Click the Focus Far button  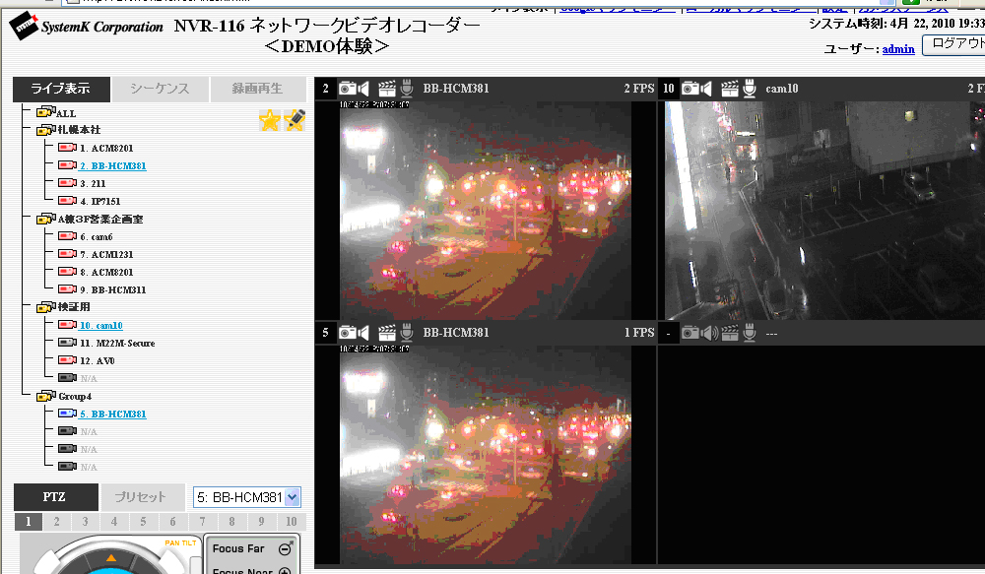click(x=252, y=548)
